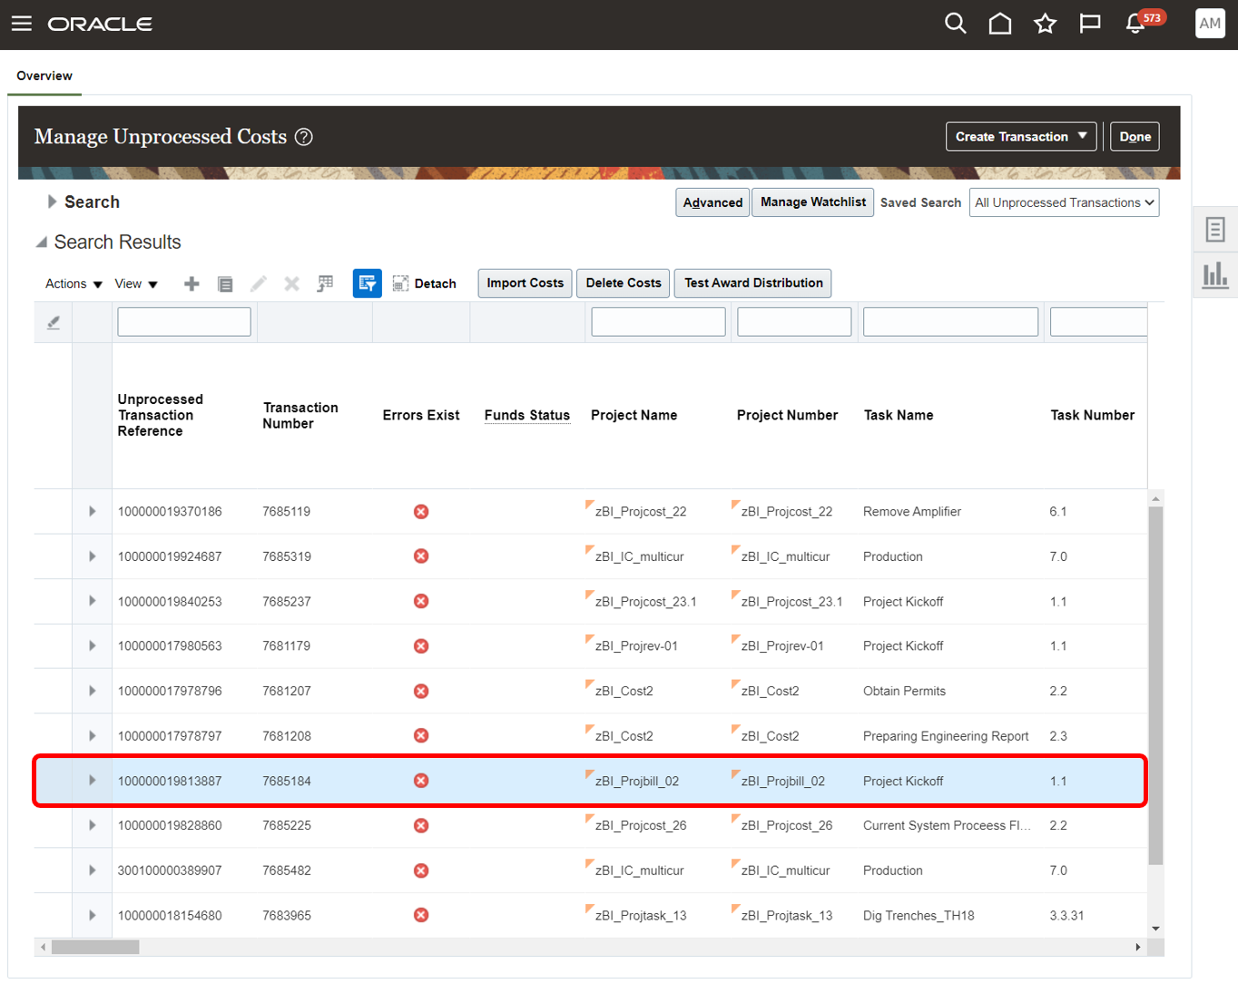Click the vertical scrollbar thumb of table

point(1155,685)
